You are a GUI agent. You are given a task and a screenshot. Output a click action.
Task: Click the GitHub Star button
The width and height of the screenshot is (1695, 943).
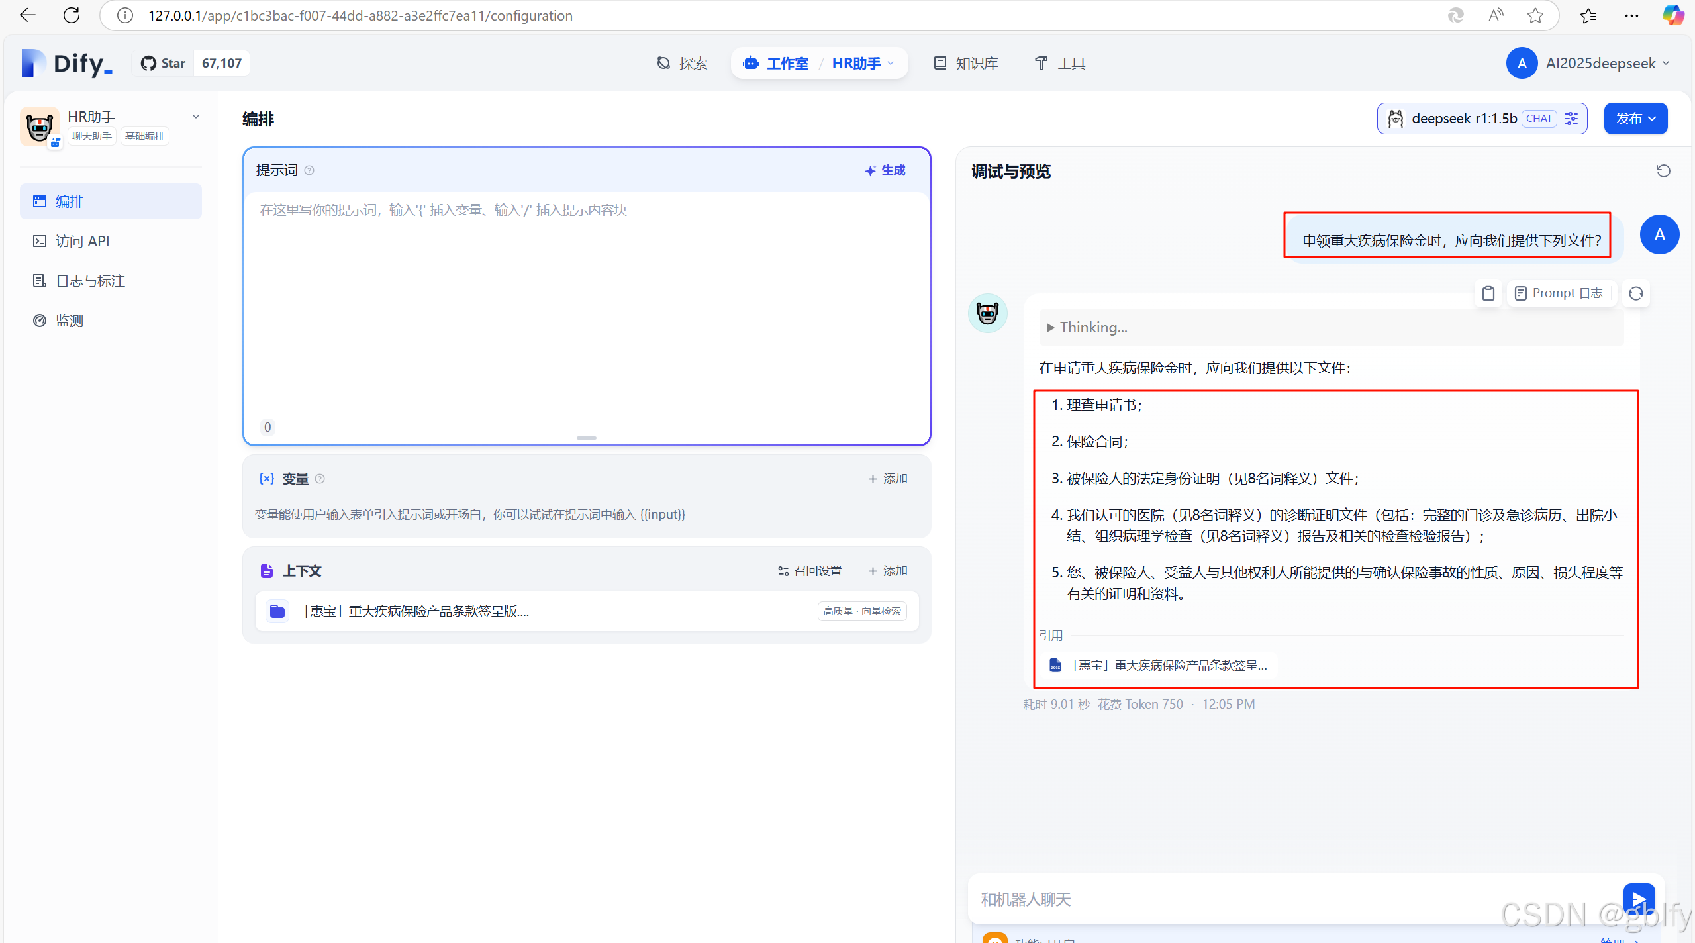click(x=164, y=63)
